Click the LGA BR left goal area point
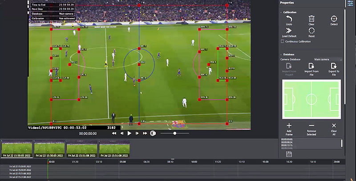Image resolution: width=356 pixels, height=181 pixels. click(x=61, y=80)
